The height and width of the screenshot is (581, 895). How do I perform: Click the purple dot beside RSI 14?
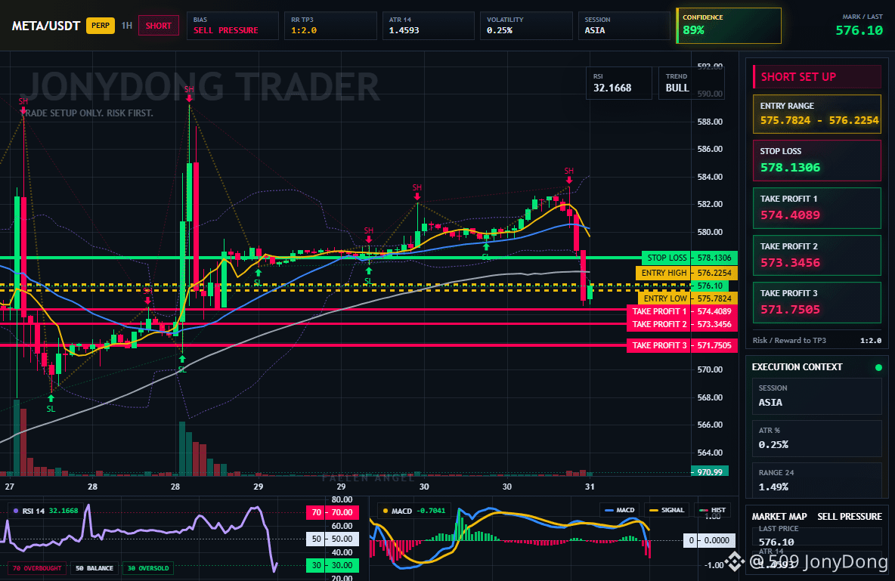[x=15, y=511]
